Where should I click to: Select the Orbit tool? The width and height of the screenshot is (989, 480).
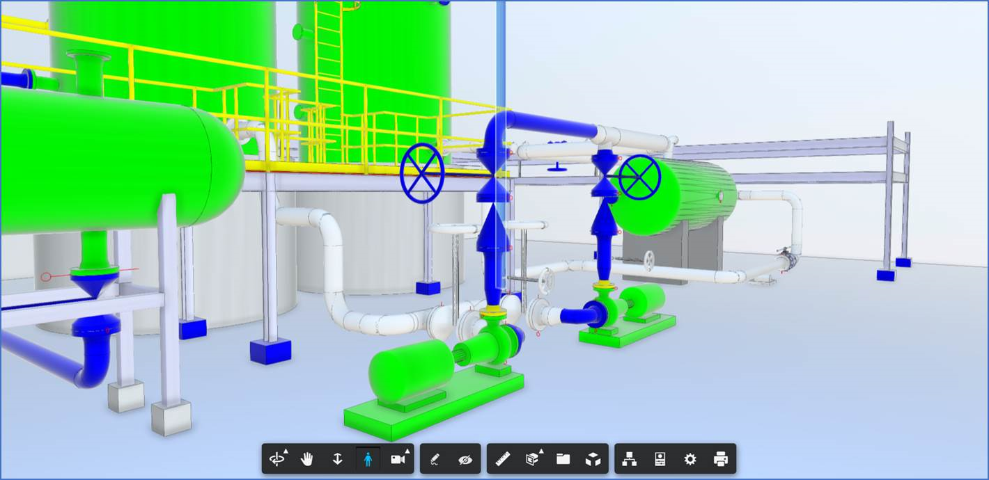point(278,459)
